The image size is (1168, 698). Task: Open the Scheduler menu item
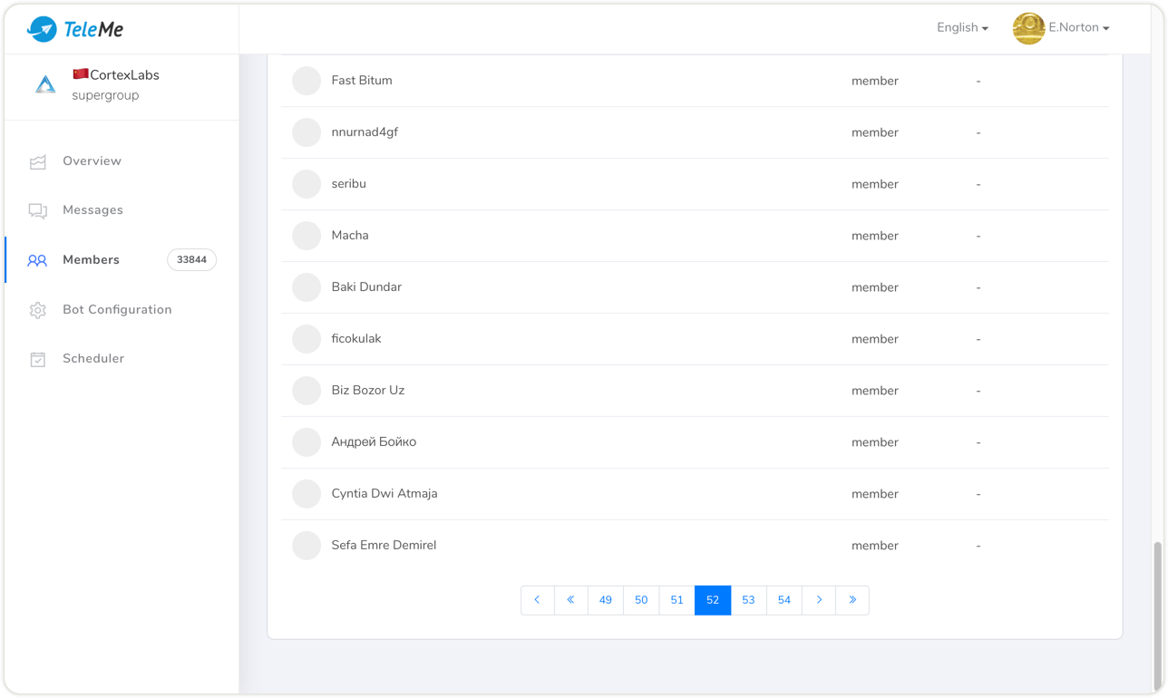(x=93, y=359)
